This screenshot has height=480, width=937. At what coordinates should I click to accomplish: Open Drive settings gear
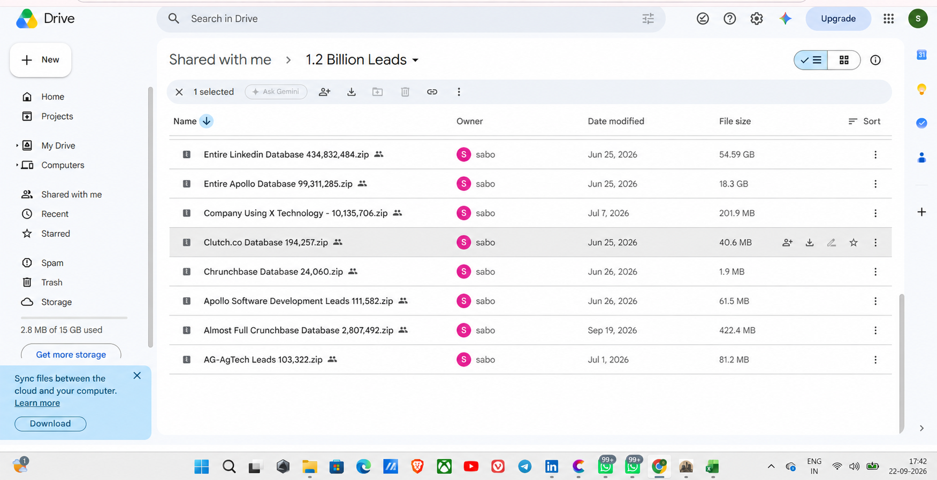click(x=757, y=19)
